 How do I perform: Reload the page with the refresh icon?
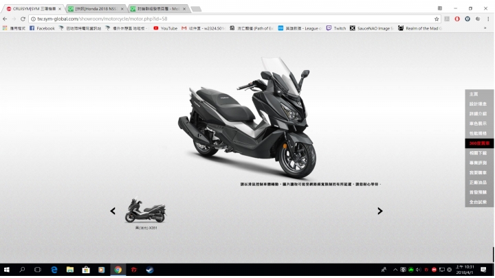[x=23, y=19]
